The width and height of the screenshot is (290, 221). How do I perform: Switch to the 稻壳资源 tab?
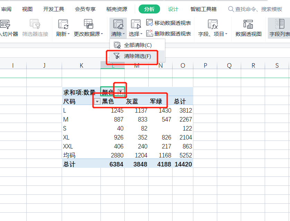point(117,9)
